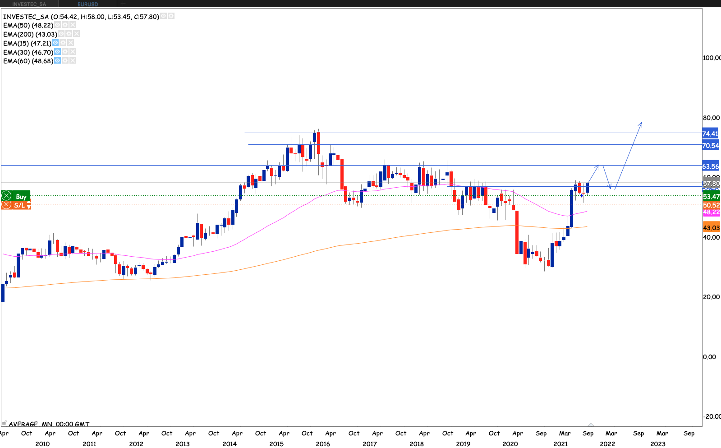Delete the EMA(30) indicator via X

point(73,52)
